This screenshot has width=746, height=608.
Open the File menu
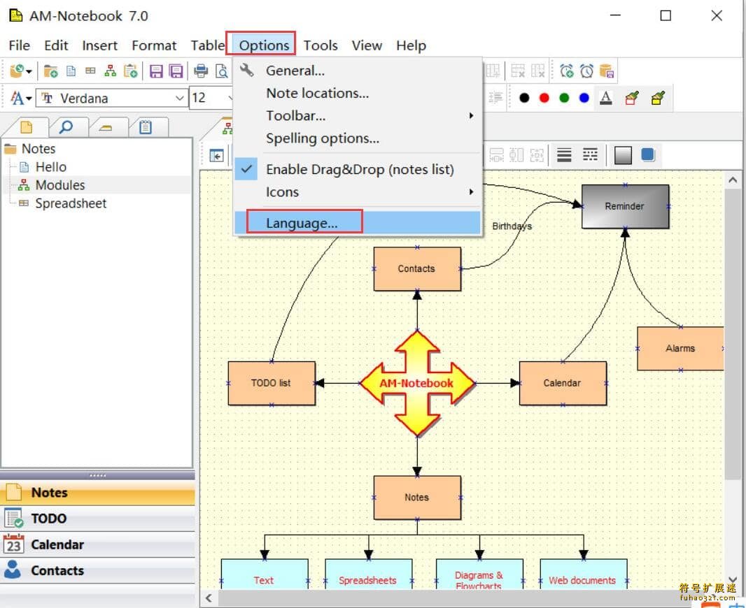20,45
